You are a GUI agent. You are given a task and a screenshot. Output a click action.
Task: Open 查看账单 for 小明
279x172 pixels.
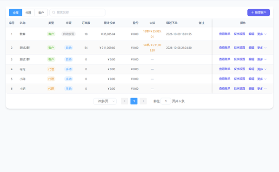pyautogui.click(x=225, y=89)
